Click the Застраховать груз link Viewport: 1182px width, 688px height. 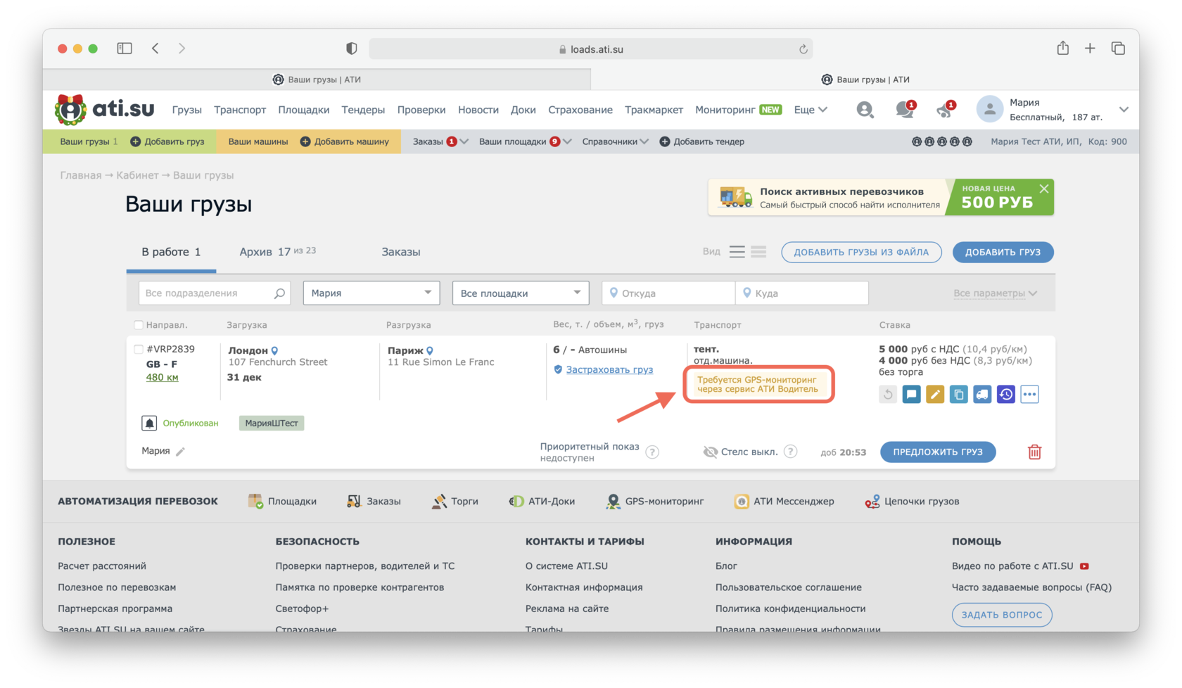[609, 369]
